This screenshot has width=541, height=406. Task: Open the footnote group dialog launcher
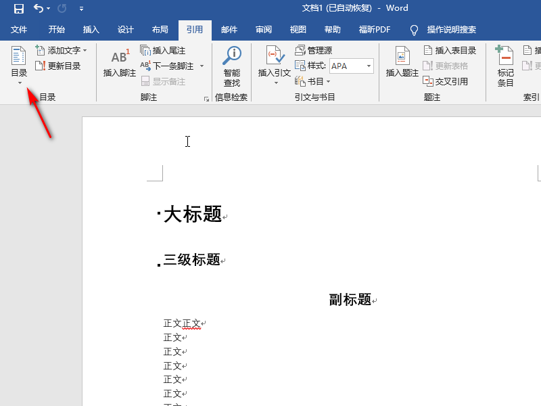pyautogui.click(x=206, y=99)
